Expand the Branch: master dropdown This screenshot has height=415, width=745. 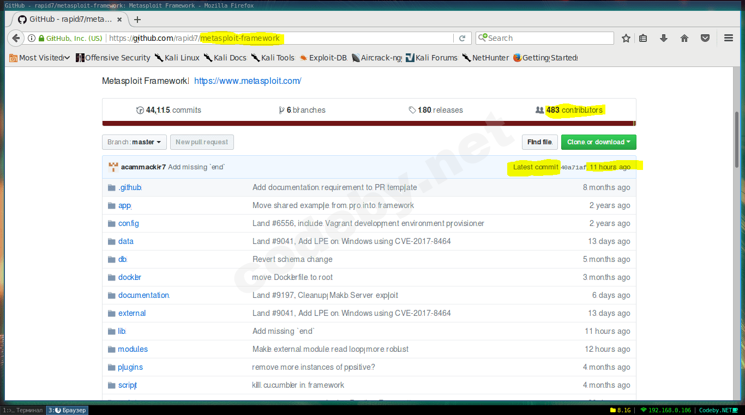coord(134,142)
